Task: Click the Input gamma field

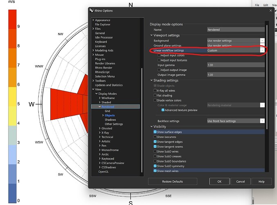Action: point(236,65)
